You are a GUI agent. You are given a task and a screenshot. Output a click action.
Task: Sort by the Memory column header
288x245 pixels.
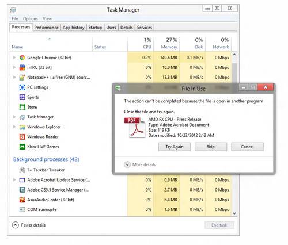166,44
